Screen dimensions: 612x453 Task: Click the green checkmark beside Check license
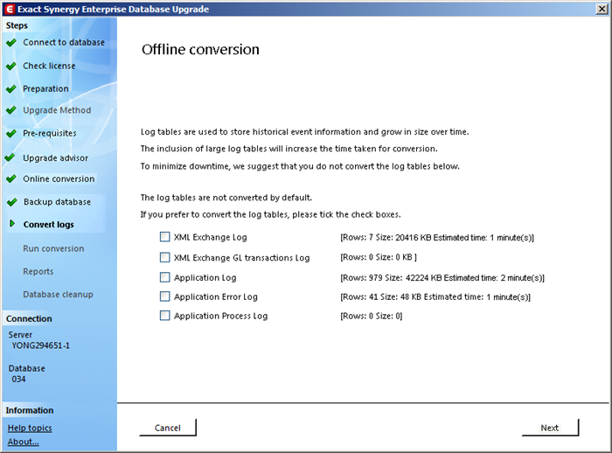coord(11,66)
